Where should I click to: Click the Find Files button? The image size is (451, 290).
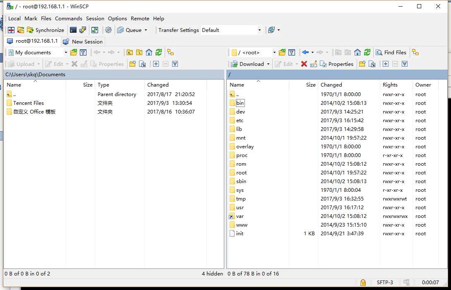coord(391,53)
